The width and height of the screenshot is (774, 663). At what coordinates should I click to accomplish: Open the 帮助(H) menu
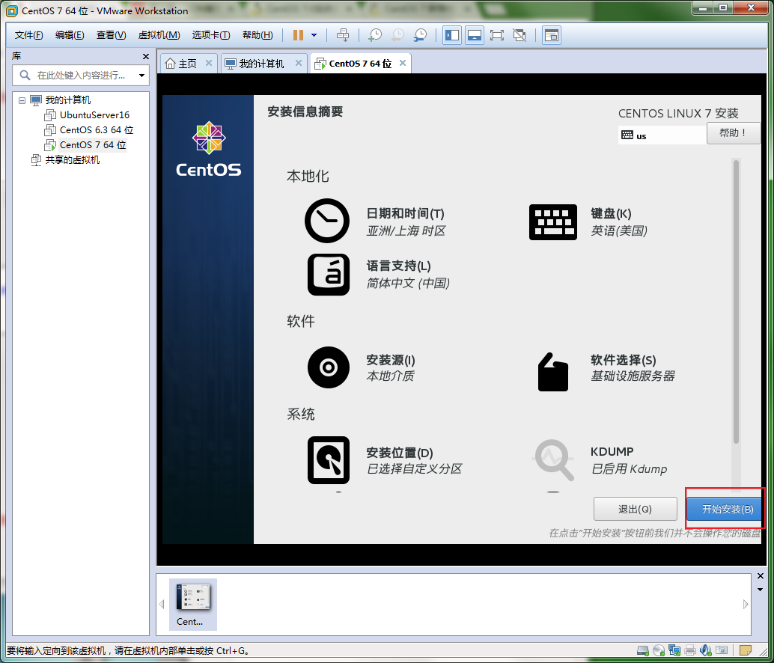258,35
